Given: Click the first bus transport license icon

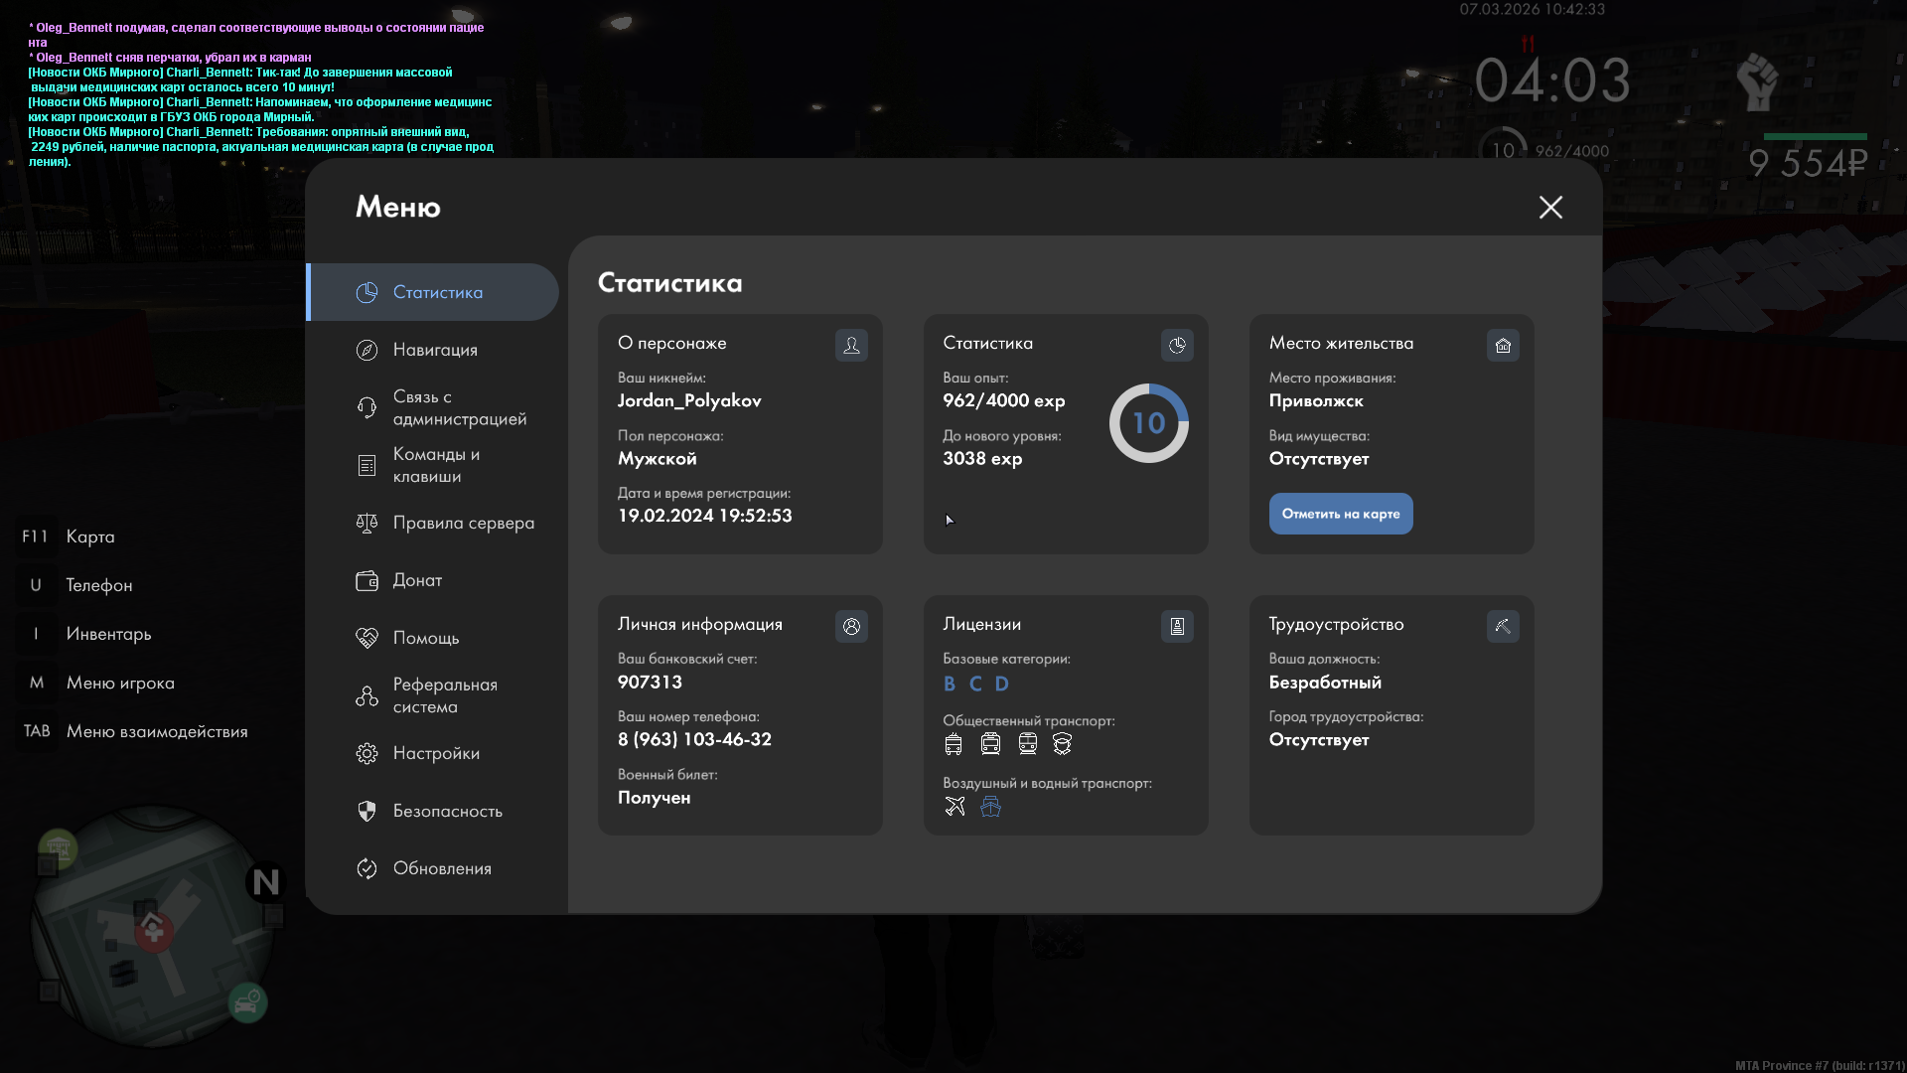Looking at the screenshot, I should 953,744.
